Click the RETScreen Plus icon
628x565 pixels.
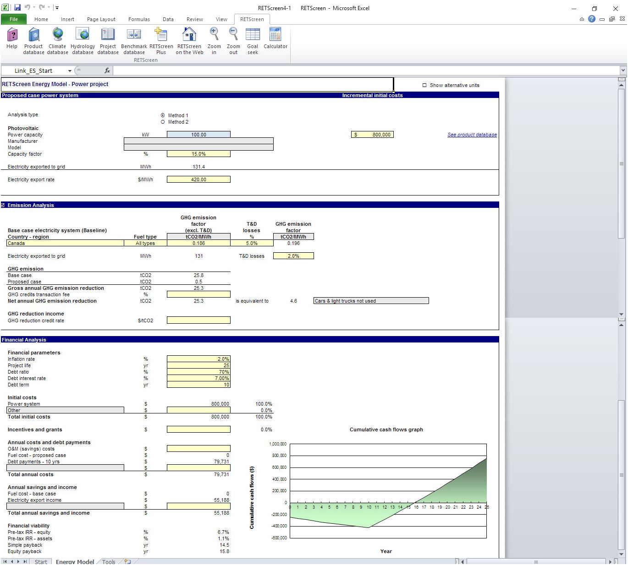[161, 41]
